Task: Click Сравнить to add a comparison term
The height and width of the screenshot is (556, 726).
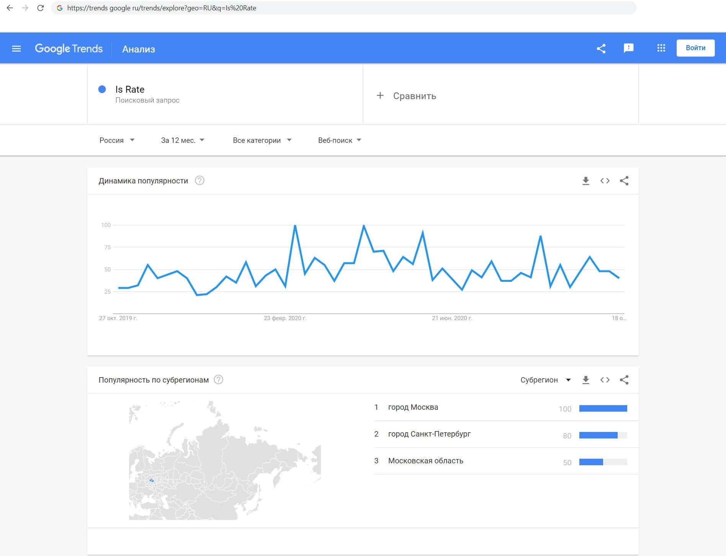Action: pyautogui.click(x=406, y=96)
